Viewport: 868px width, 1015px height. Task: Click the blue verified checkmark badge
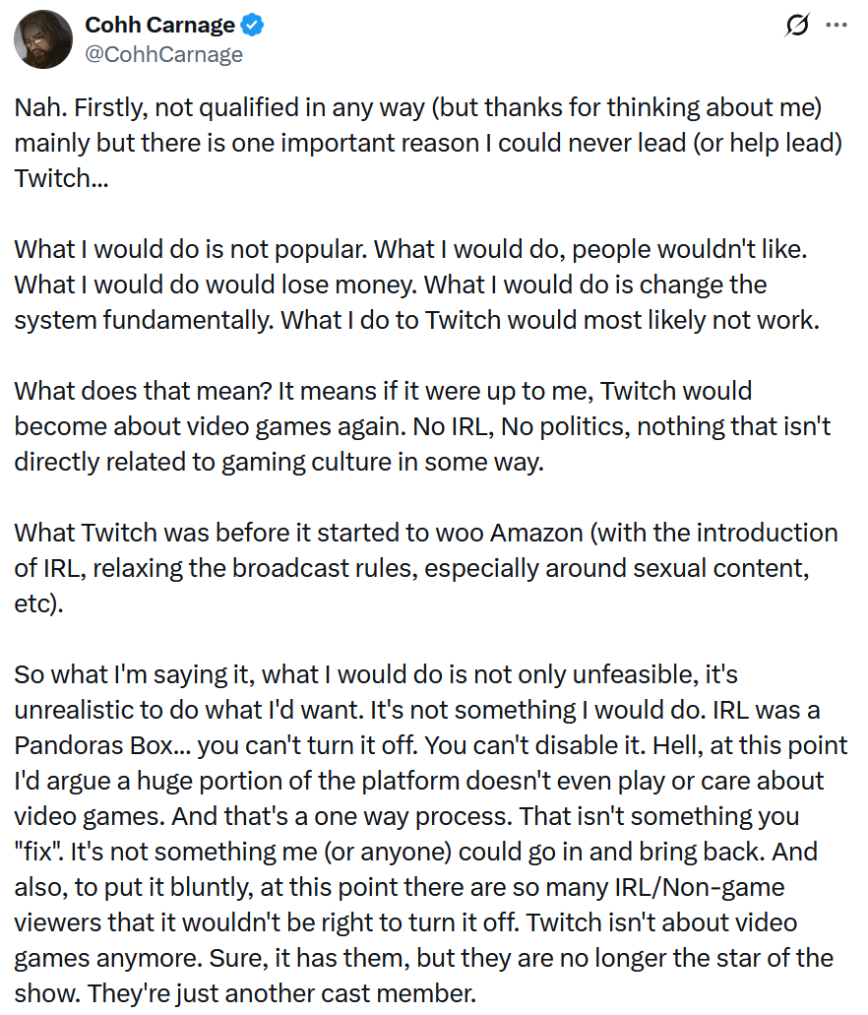coord(253,25)
